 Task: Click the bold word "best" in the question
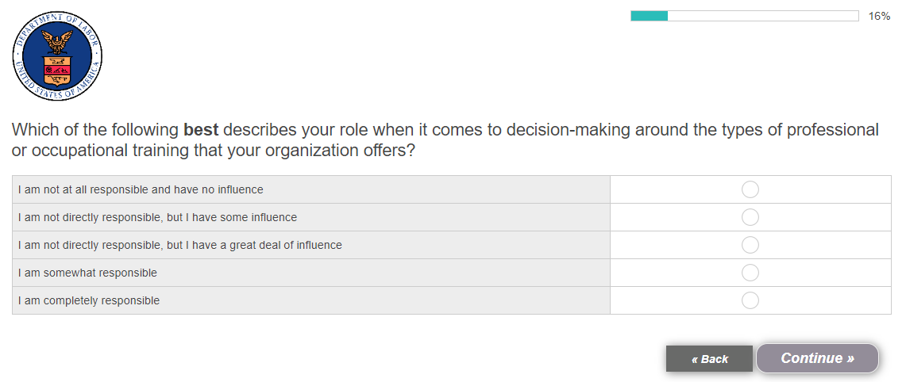(201, 129)
